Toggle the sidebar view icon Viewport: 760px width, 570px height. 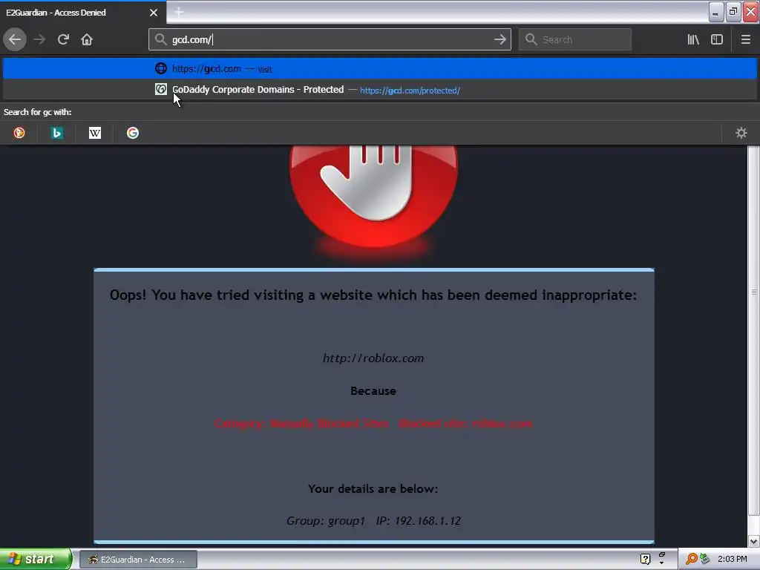point(717,39)
